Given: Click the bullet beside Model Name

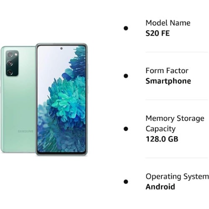Looking at the screenshot, I should [x=126, y=28].
